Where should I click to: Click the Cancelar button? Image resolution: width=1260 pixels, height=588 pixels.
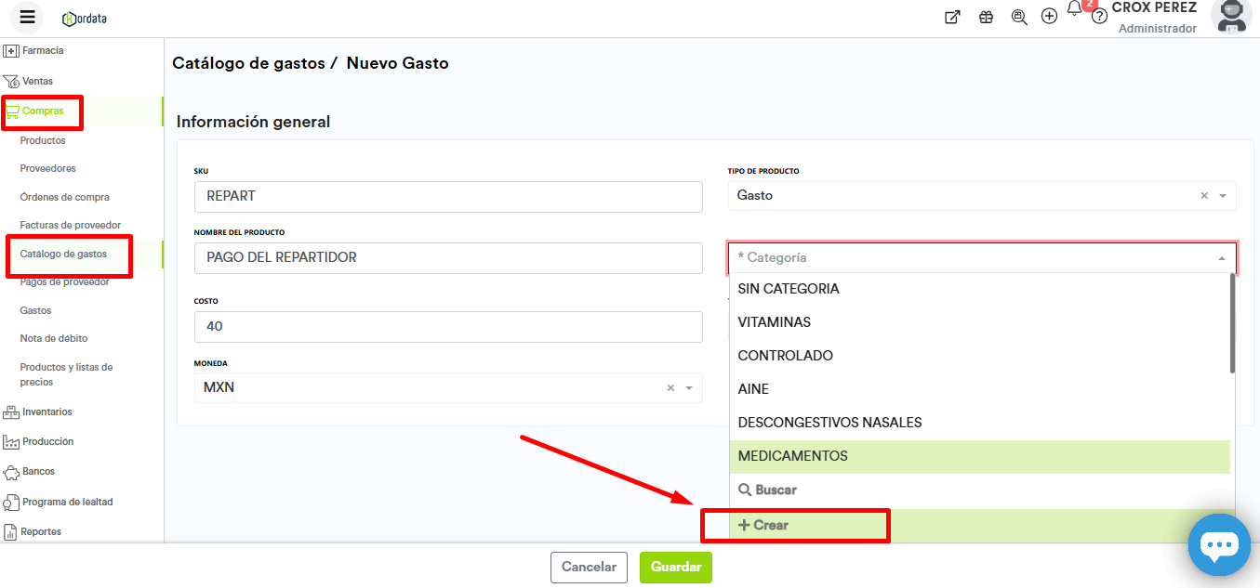click(x=589, y=567)
